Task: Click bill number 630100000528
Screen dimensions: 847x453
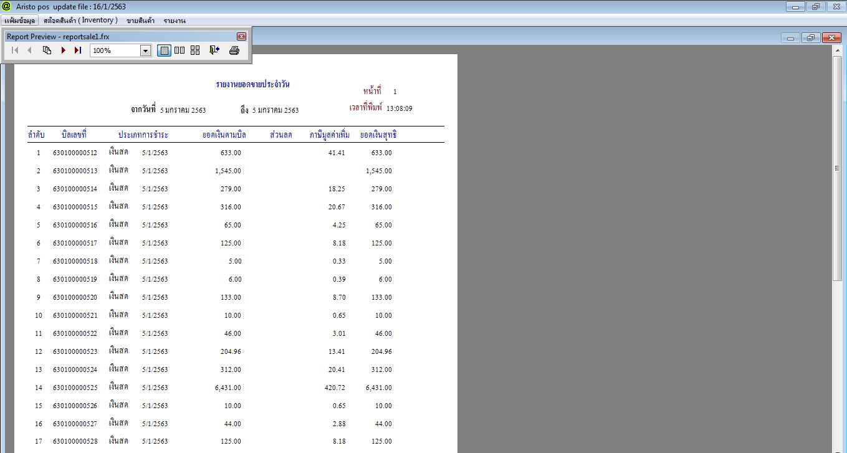Action: 75,442
